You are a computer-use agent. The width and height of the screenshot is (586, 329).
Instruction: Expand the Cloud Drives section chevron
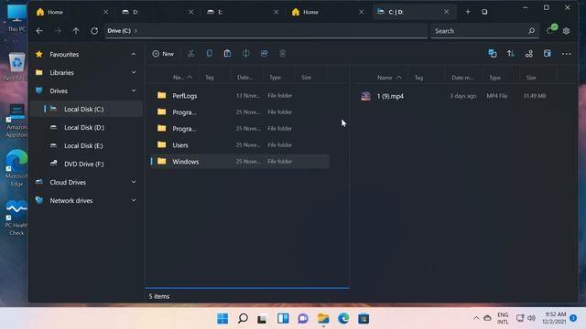(x=134, y=182)
